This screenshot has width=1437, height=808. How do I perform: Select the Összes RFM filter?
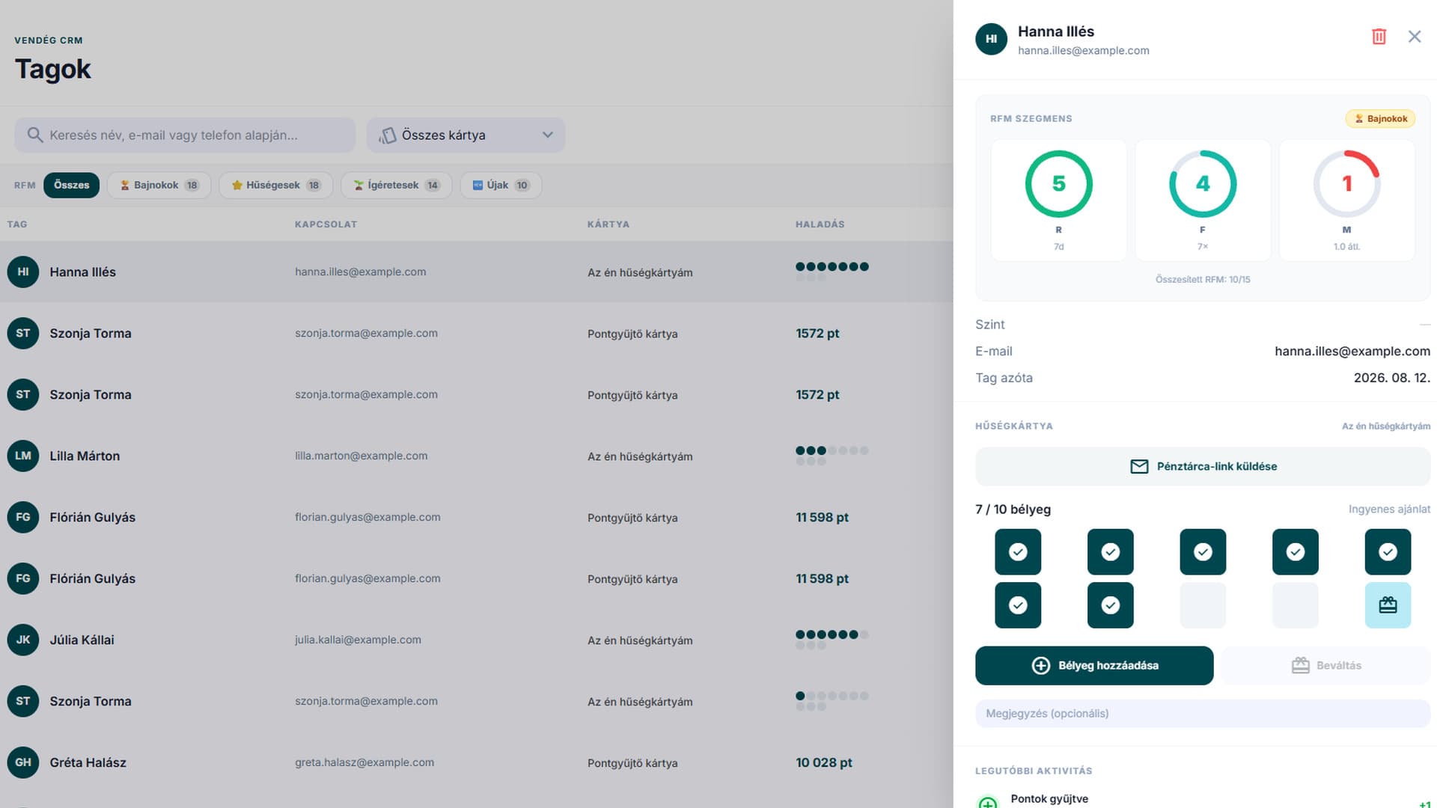pyautogui.click(x=71, y=186)
